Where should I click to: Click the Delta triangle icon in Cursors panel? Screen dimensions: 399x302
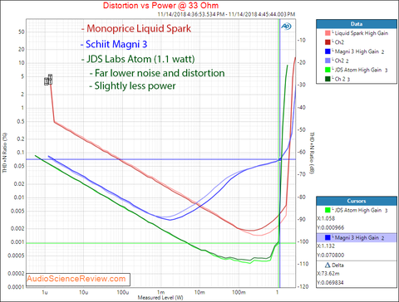click(x=328, y=265)
